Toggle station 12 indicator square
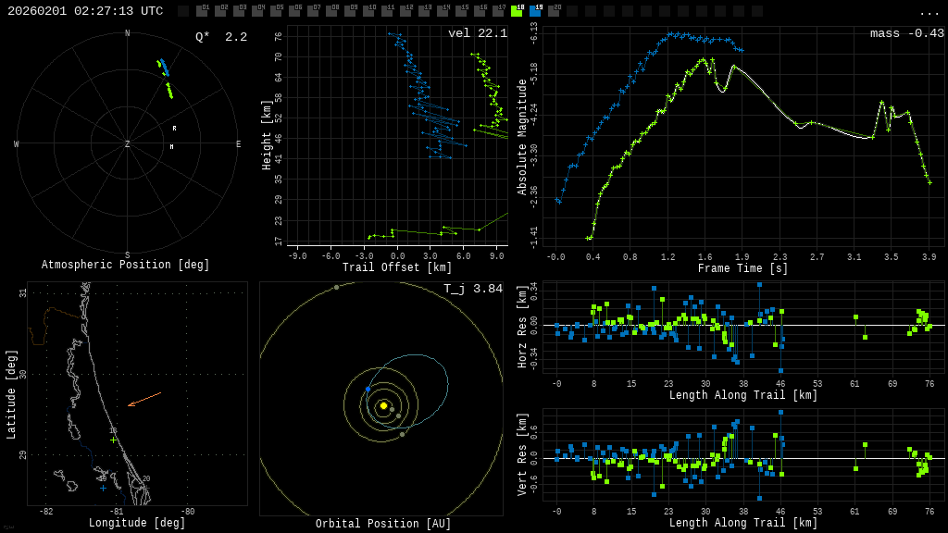This screenshot has width=948, height=533. coord(405,11)
